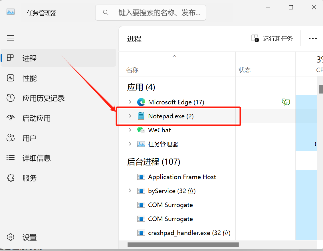The width and height of the screenshot is (323, 251).
Task: Click the 性能 pulse icon
Action: (x=11, y=78)
